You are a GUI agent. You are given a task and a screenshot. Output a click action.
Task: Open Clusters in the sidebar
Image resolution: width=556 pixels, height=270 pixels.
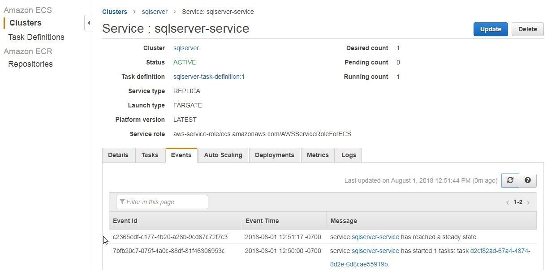point(26,23)
